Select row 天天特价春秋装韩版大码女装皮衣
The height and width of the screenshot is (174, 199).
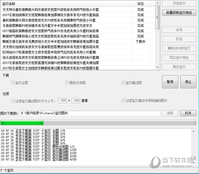tap(78, 10)
